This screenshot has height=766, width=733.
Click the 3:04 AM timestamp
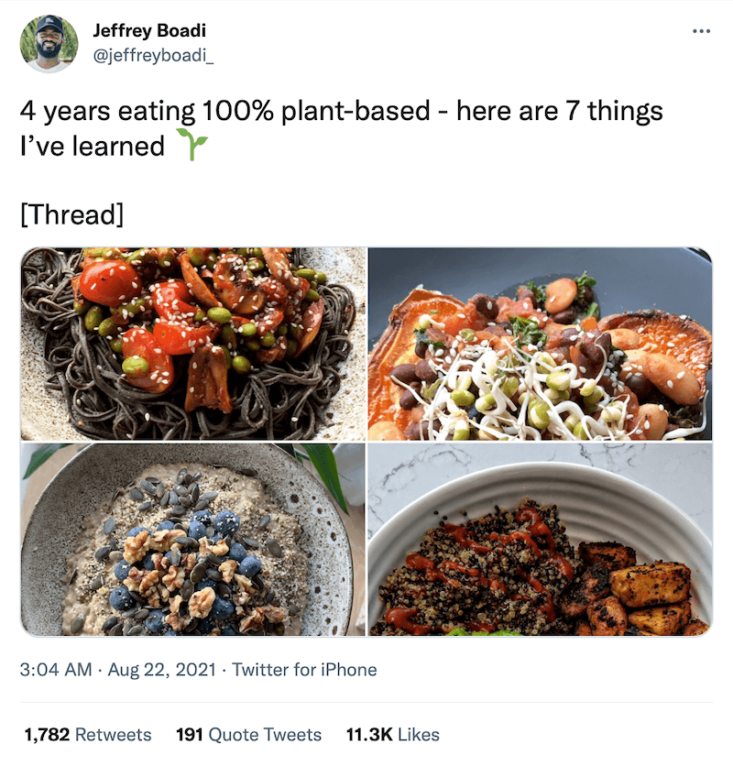coord(55,670)
